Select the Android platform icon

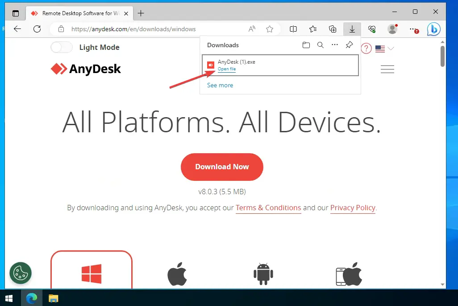(x=263, y=274)
